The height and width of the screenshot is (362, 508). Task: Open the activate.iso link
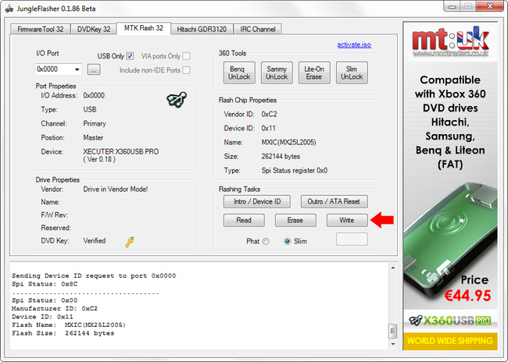(x=354, y=44)
